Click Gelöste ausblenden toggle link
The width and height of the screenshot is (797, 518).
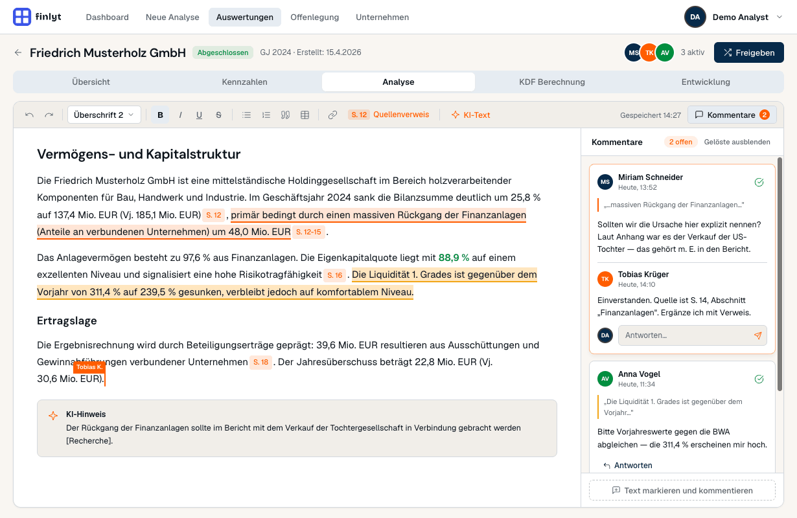[x=737, y=142]
